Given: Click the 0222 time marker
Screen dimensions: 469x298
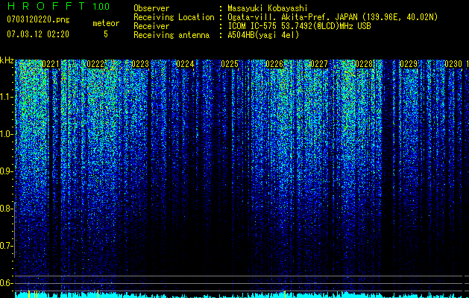Looking at the screenshot, I should point(95,64).
